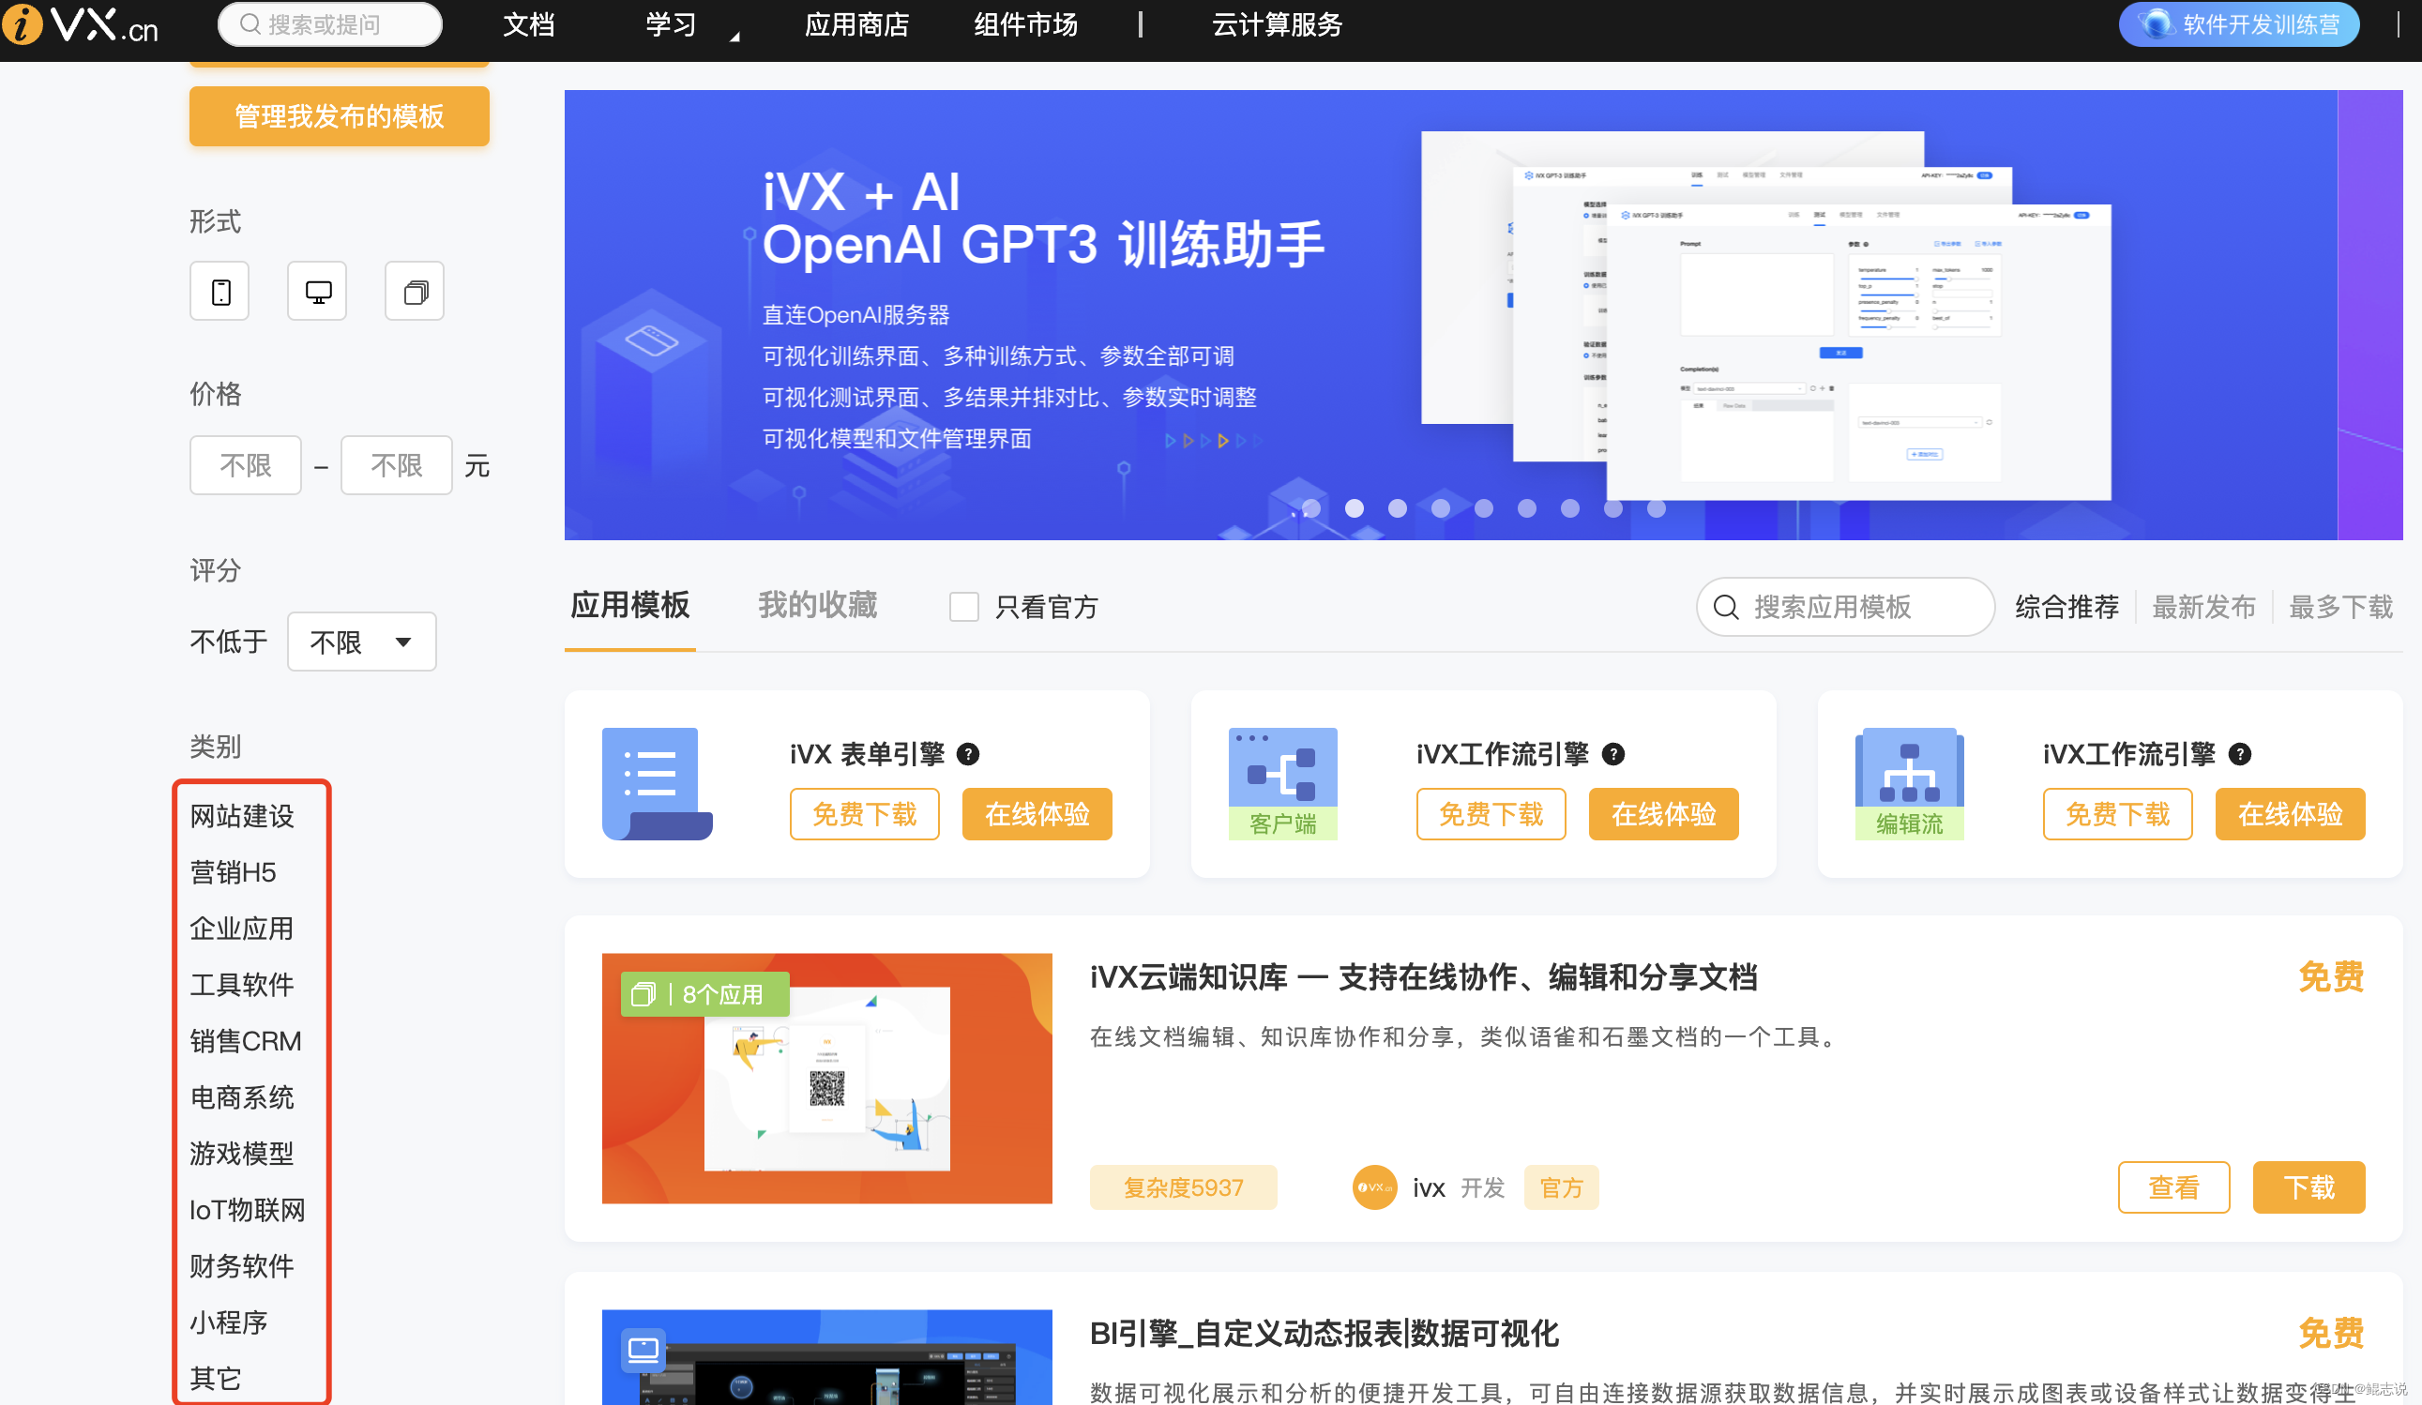Enable the 只看官方 checkbox
The width and height of the screenshot is (2422, 1405).
point(964,607)
